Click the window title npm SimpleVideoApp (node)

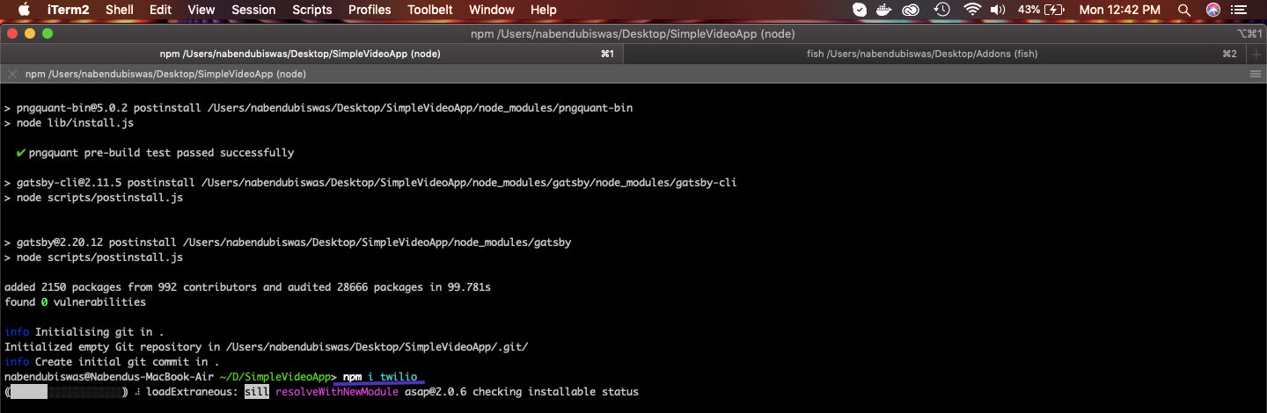[x=633, y=33]
